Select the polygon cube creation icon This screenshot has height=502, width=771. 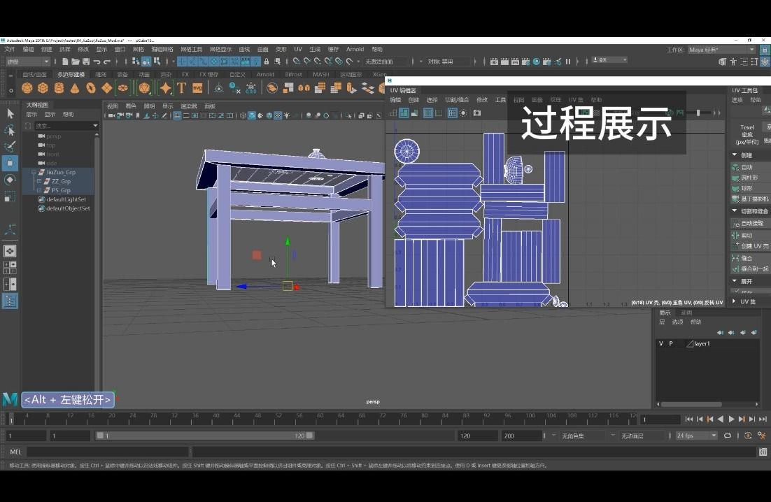43,87
